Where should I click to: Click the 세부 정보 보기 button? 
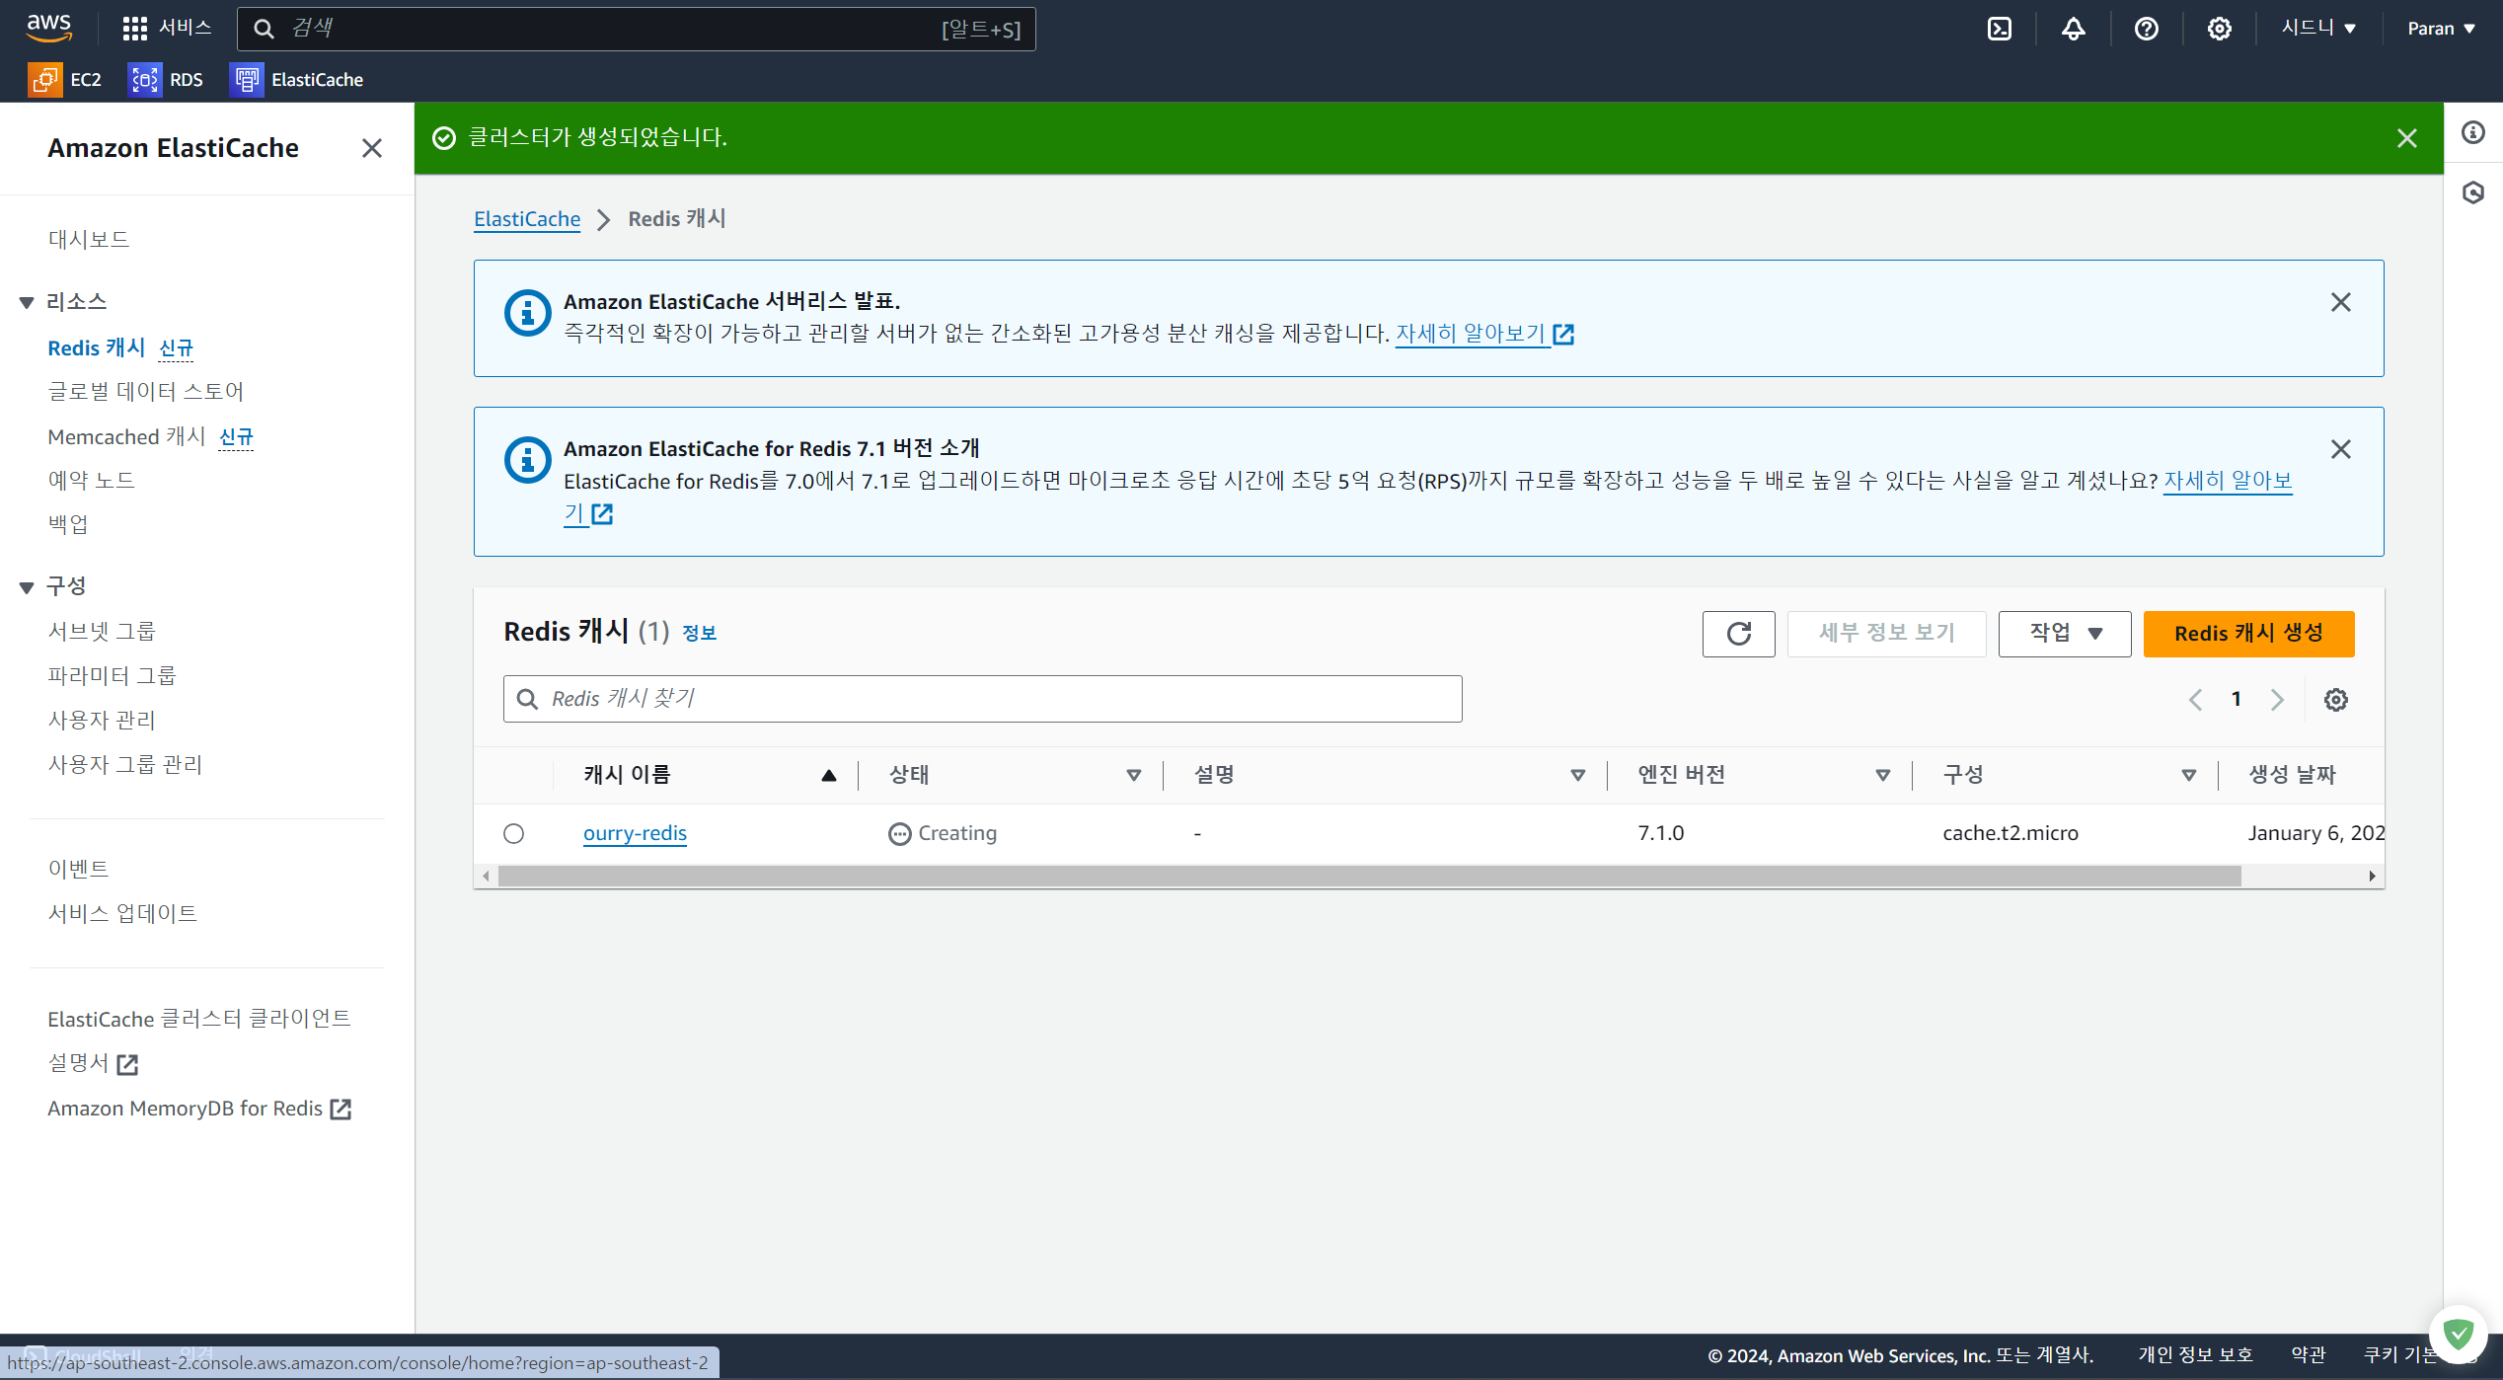click(1885, 634)
